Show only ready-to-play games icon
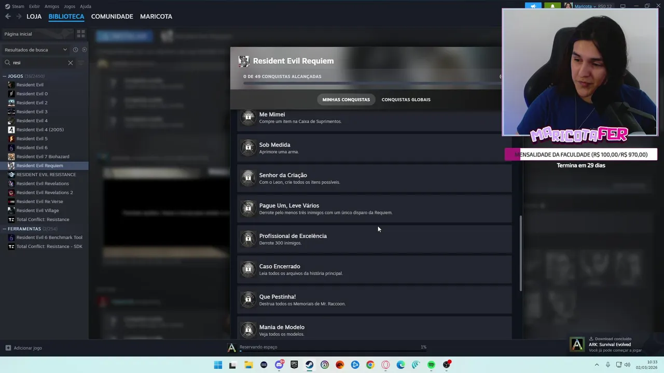This screenshot has width=664, height=373. coord(84,50)
